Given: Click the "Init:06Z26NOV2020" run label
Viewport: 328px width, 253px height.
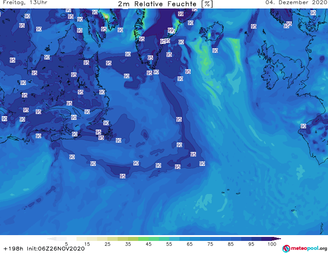Looking at the screenshot, I should pyautogui.click(x=55, y=249).
